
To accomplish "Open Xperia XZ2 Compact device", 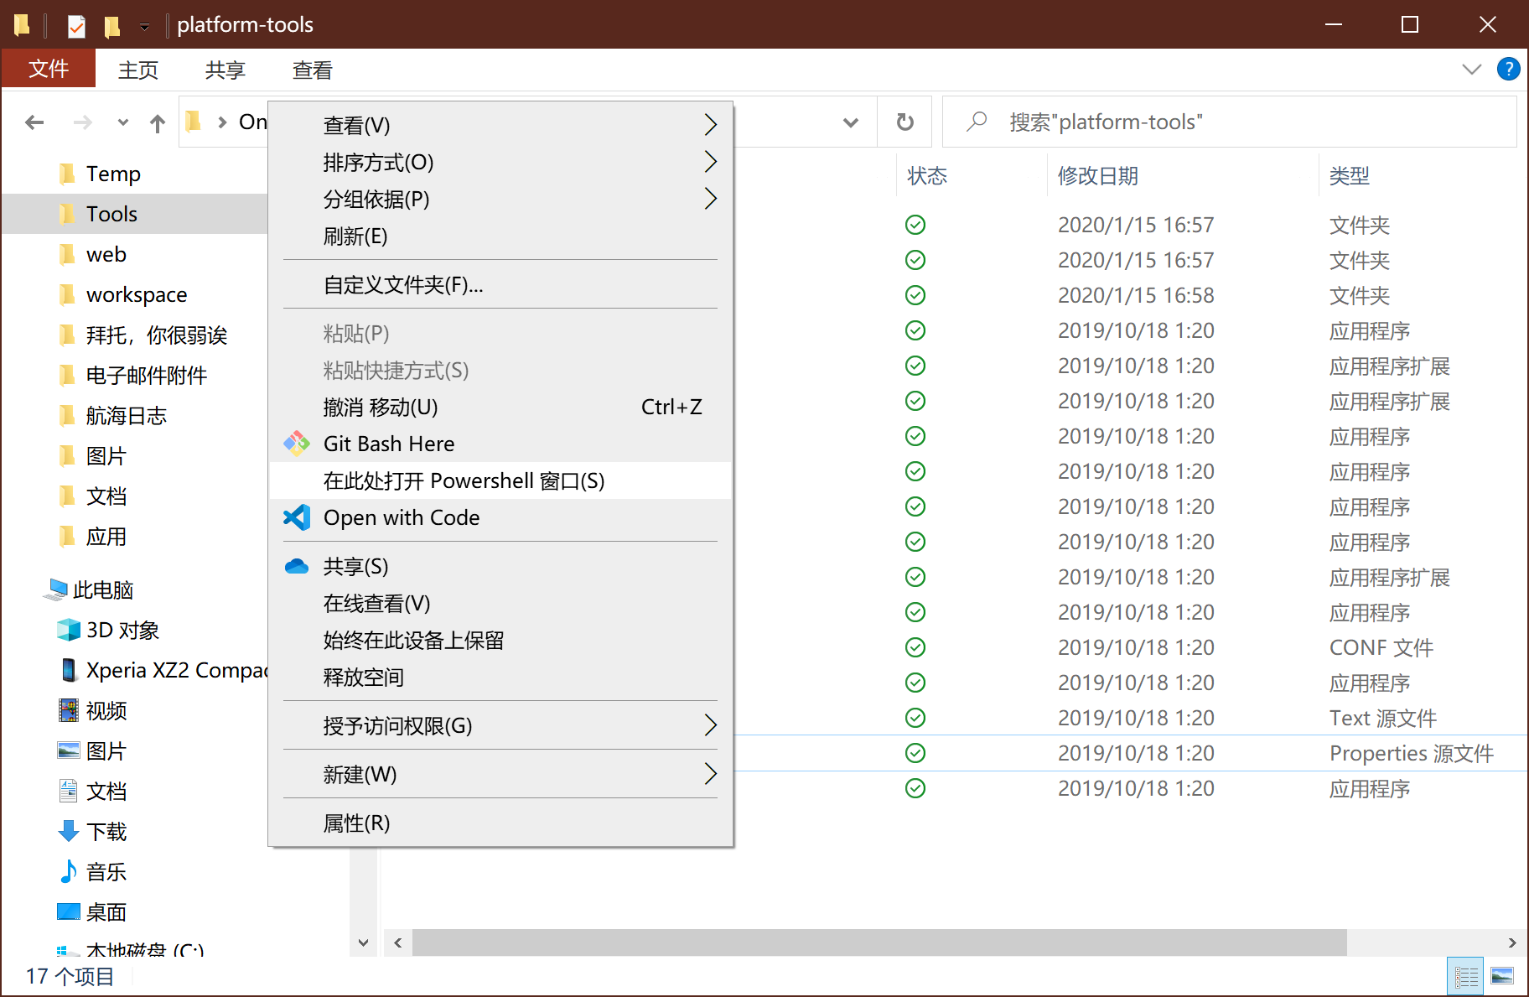I will (x=163, y=671).
